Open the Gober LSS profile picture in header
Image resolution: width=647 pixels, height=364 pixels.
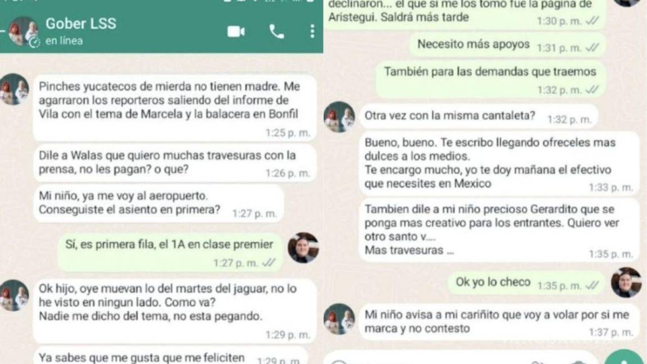[x=24, y=31]
